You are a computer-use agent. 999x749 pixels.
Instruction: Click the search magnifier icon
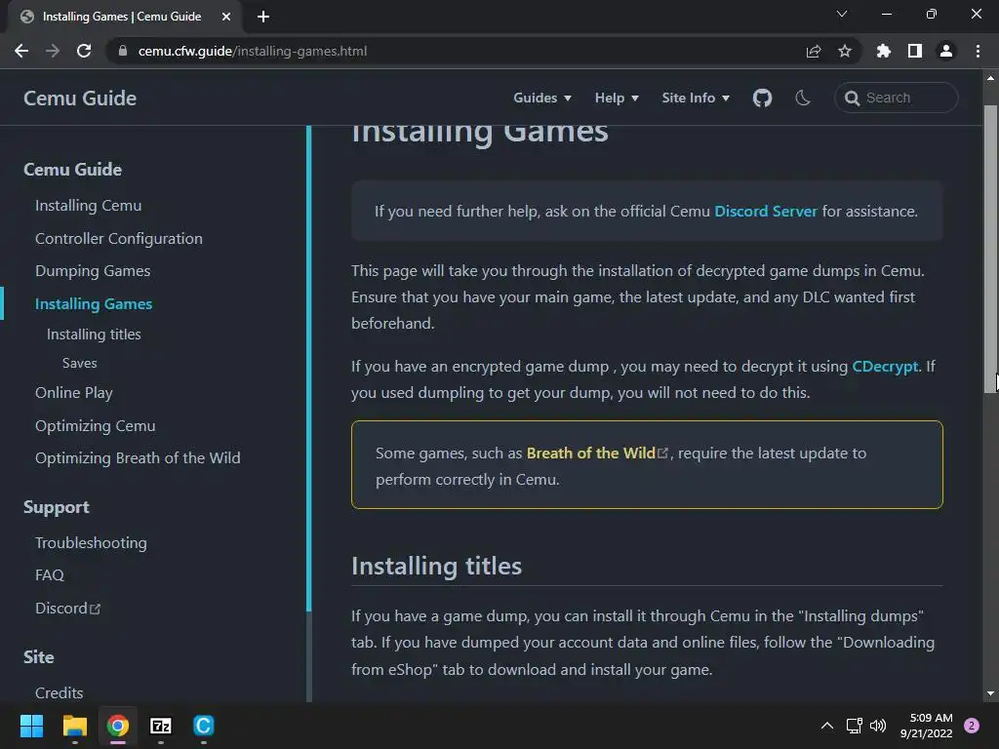coord(852,99)
